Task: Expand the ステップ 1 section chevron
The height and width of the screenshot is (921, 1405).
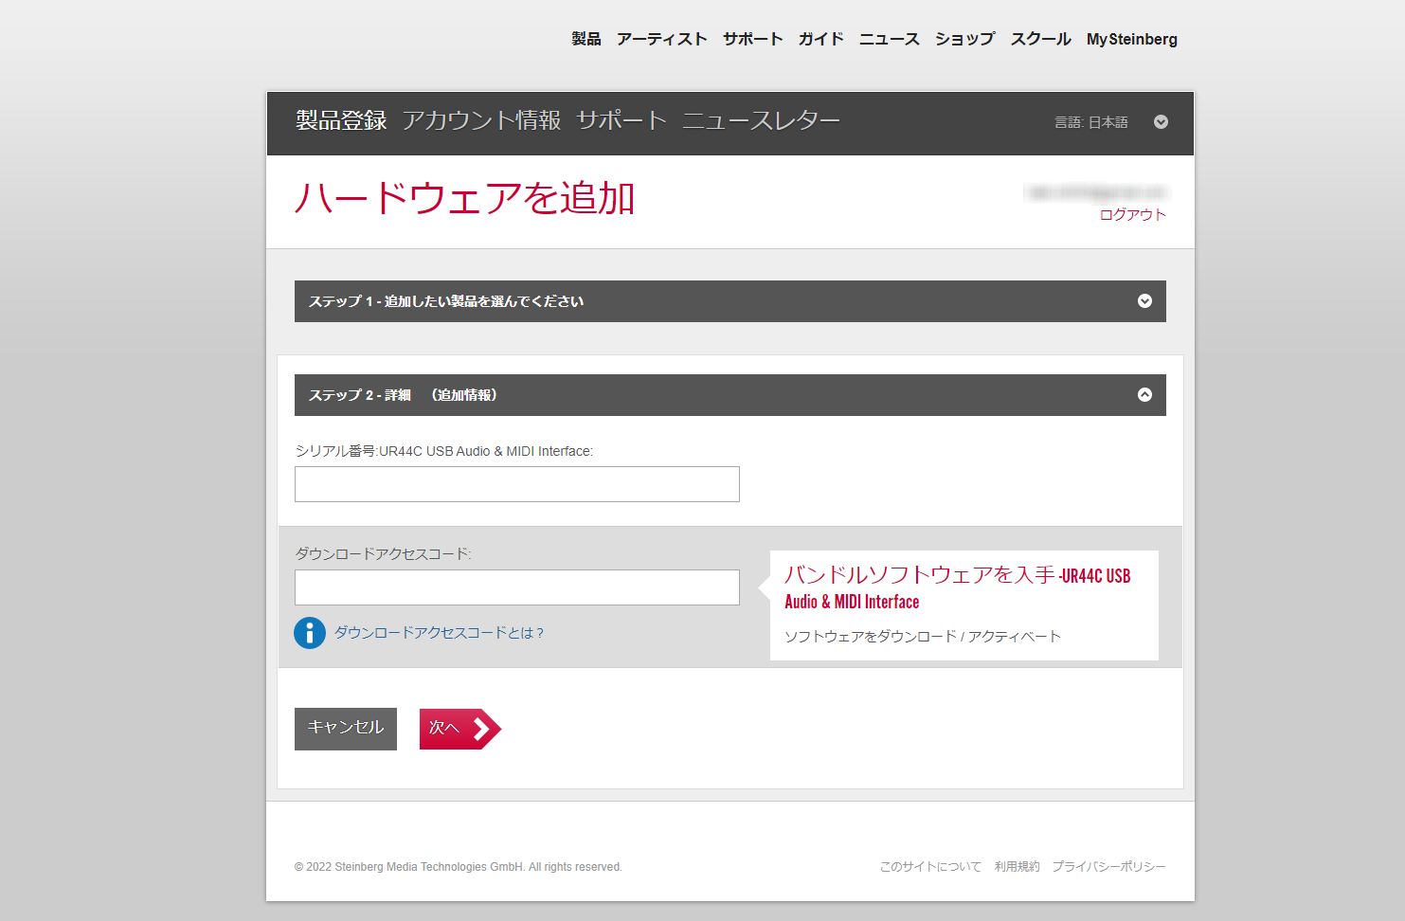Action: click(1144, 301)
